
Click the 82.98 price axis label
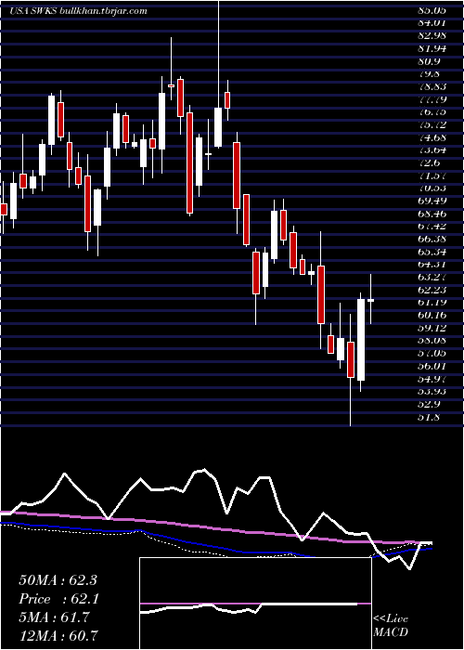432,36
